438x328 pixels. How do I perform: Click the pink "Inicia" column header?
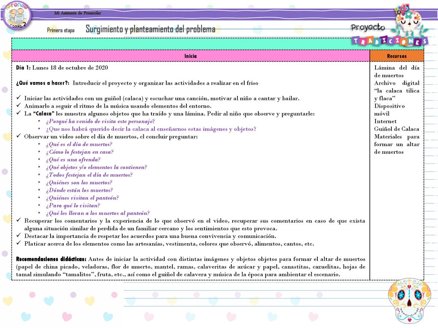coord(190,56)
